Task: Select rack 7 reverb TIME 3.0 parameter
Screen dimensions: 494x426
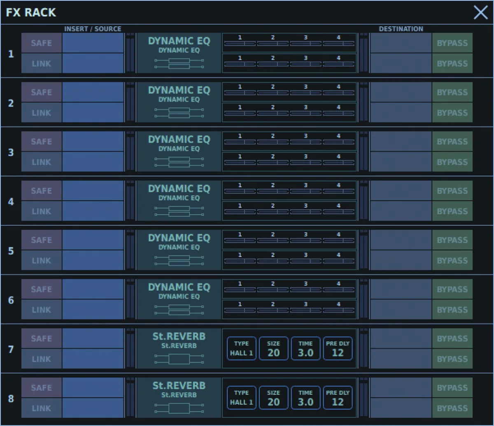Action: pyautogui.click(x=305, y=348)
